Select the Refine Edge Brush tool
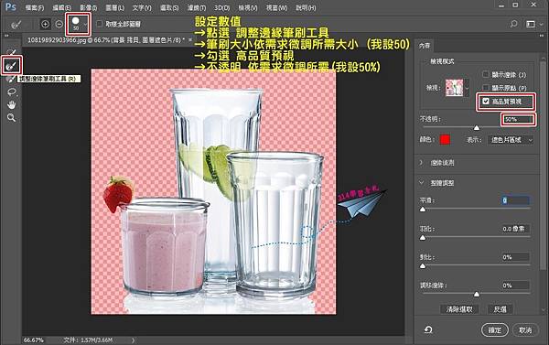 click(x=11, y=66)
